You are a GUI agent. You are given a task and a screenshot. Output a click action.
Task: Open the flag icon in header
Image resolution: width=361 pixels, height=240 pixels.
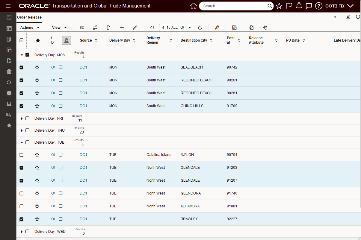[x=289, y=6]
